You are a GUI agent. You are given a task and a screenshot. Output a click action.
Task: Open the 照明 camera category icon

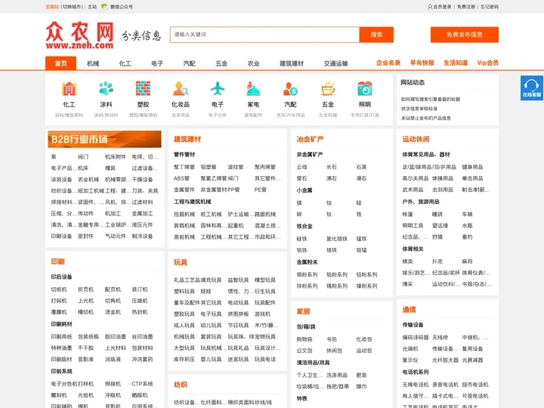(365, 89)
